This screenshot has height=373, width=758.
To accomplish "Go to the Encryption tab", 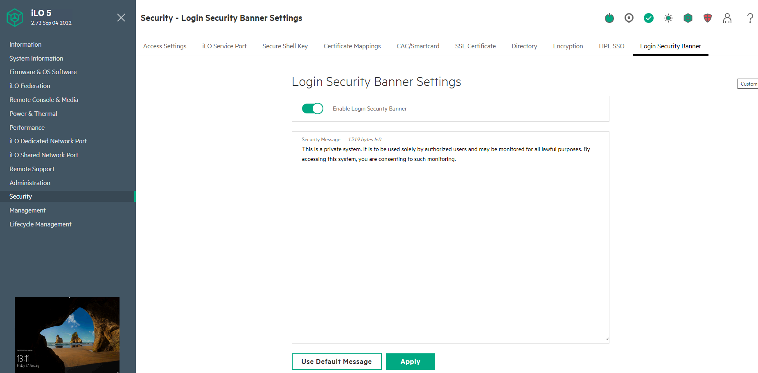I will pyautogui.click(x=568, y=46).
